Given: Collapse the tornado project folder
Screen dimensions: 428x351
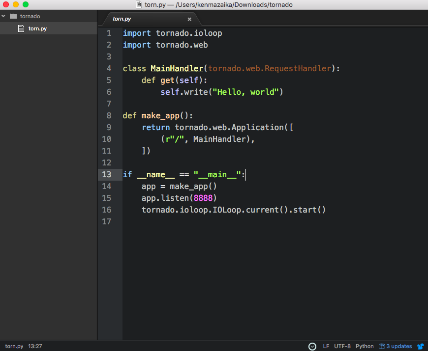Looking at the screenshot, I should click(x=3, y=16).
